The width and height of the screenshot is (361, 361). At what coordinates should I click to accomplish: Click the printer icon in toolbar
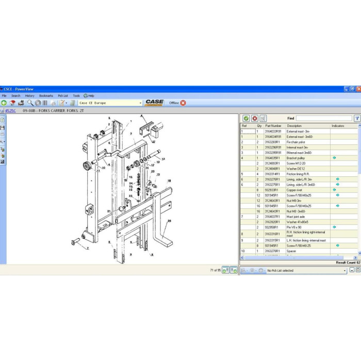pyautogui.click(x=21, y=103)
